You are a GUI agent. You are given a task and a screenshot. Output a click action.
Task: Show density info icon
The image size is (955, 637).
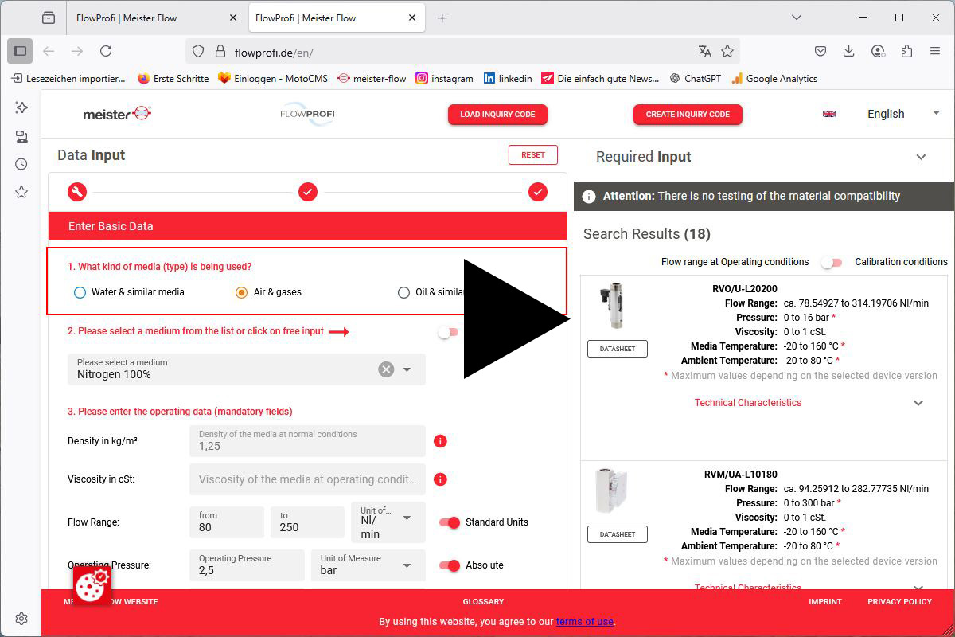click(440, 441)
